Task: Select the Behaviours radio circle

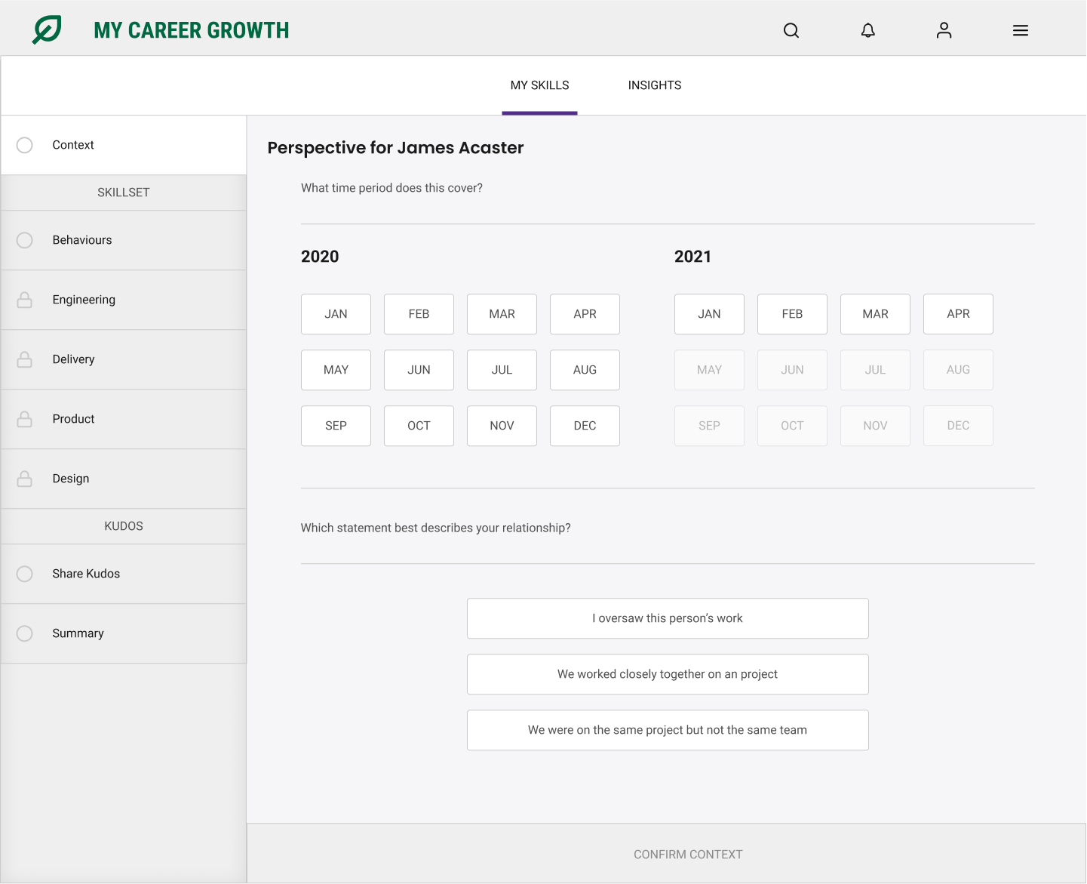Action: click(x=25, y=240)
